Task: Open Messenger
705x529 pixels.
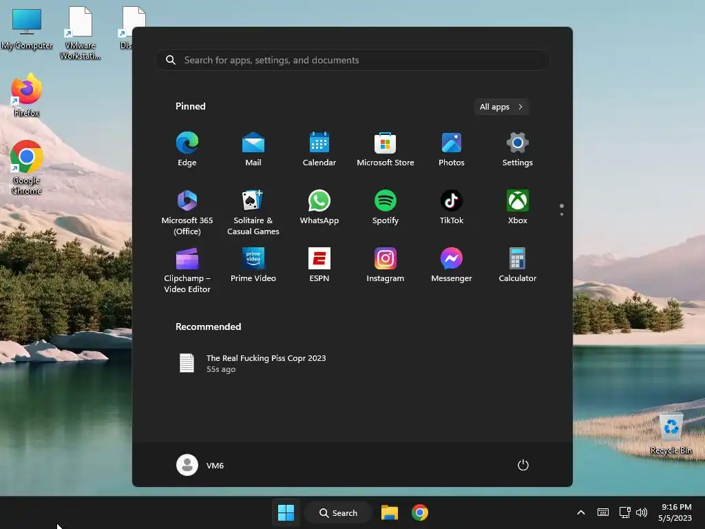Action: point(452,265)
